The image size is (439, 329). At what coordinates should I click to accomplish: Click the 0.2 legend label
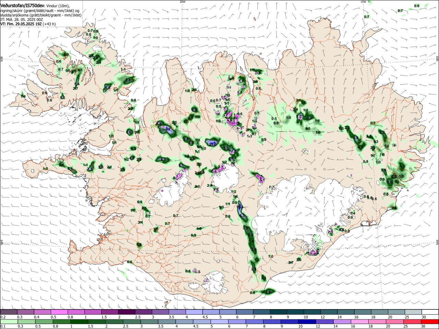3,317
